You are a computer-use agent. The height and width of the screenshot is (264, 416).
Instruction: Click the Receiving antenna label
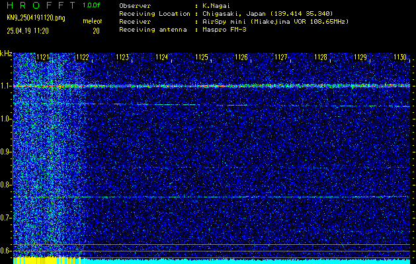pyautogui.click(x=153, y=30)
